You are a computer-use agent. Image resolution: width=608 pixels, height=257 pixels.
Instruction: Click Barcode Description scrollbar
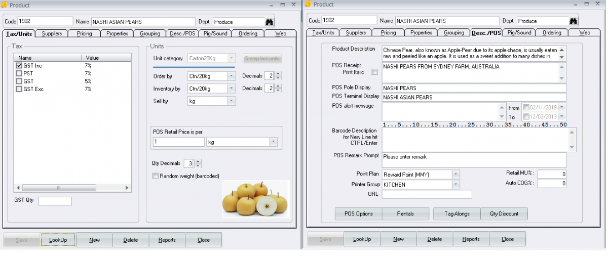coord(572,139)
